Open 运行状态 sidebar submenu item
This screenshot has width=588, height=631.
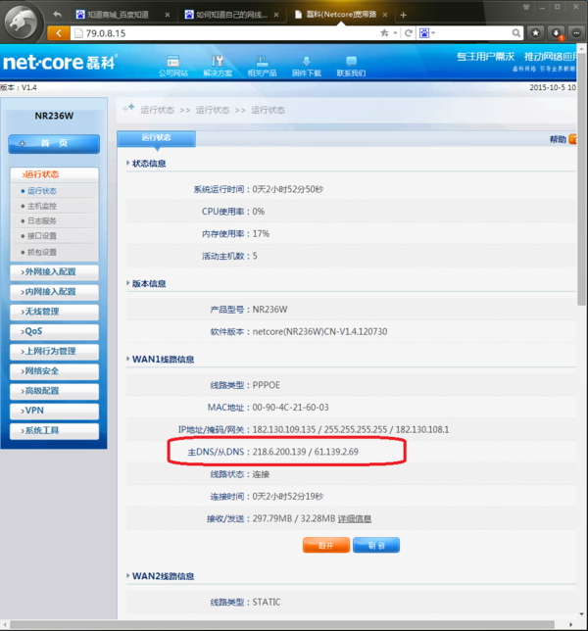42,191
